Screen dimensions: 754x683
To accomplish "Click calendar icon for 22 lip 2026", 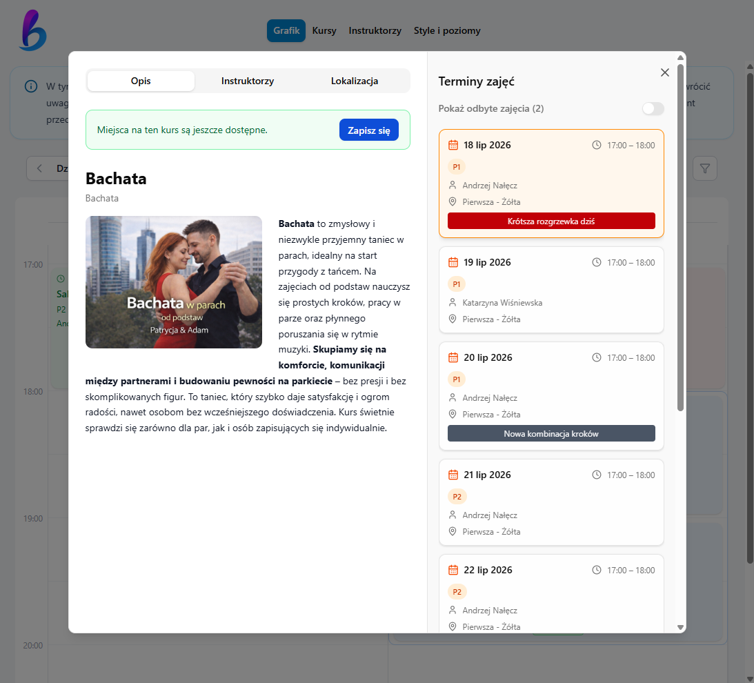I will (453, 571).
